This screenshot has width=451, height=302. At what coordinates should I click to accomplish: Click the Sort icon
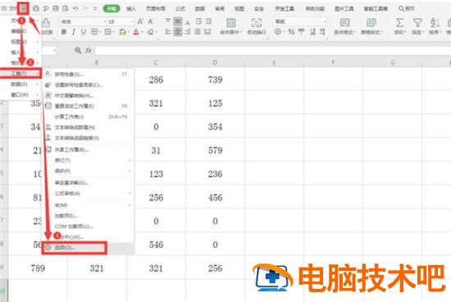tap(435, 23)
